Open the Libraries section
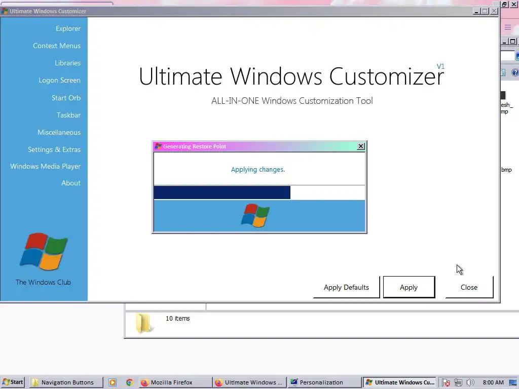519x389 pixels. click(67, 63)
